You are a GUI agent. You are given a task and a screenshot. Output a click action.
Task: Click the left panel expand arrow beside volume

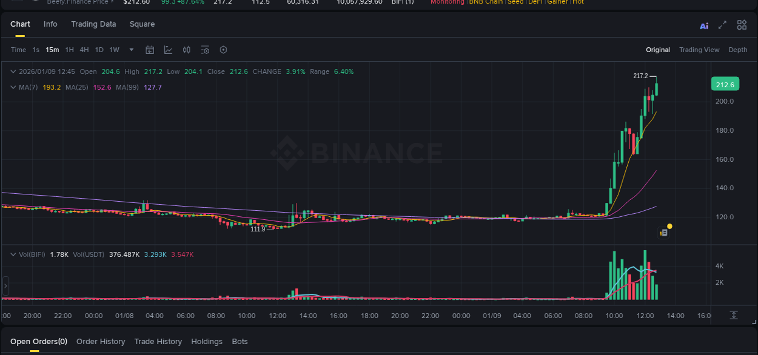(x=5, y=285)
